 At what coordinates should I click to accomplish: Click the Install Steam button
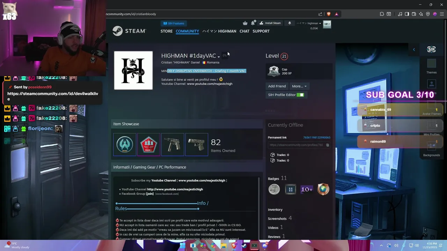point(270,23)
